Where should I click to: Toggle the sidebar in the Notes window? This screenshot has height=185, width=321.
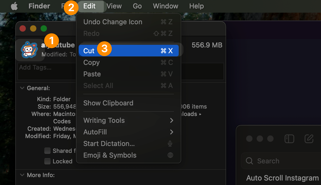pos(289,139)
